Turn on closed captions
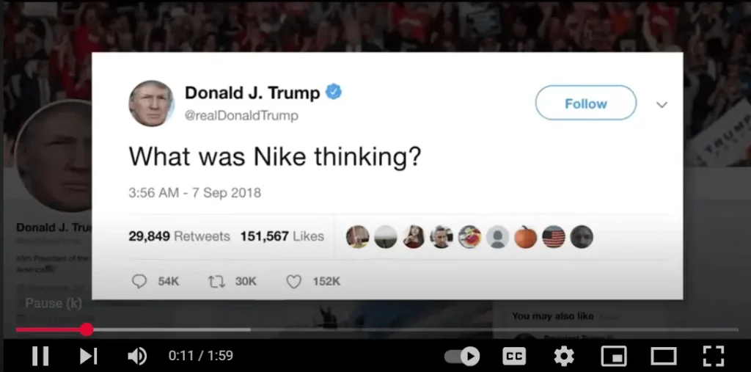The height and width of the screenshot is (372, 751). tap(514, 356)
